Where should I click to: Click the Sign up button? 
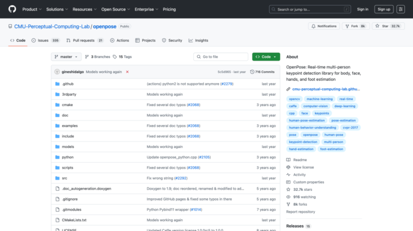pos(384,9)
